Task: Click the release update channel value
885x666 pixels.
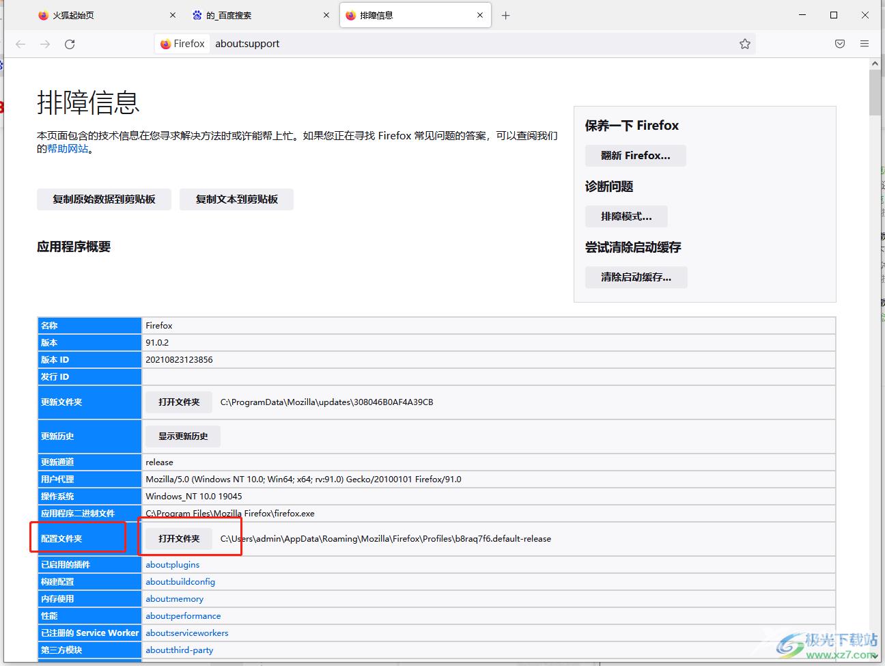Action: (x=159, y=462)
